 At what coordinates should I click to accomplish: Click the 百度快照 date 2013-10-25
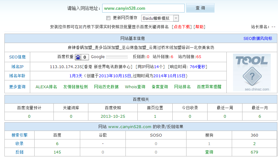[x=113, y=116]
